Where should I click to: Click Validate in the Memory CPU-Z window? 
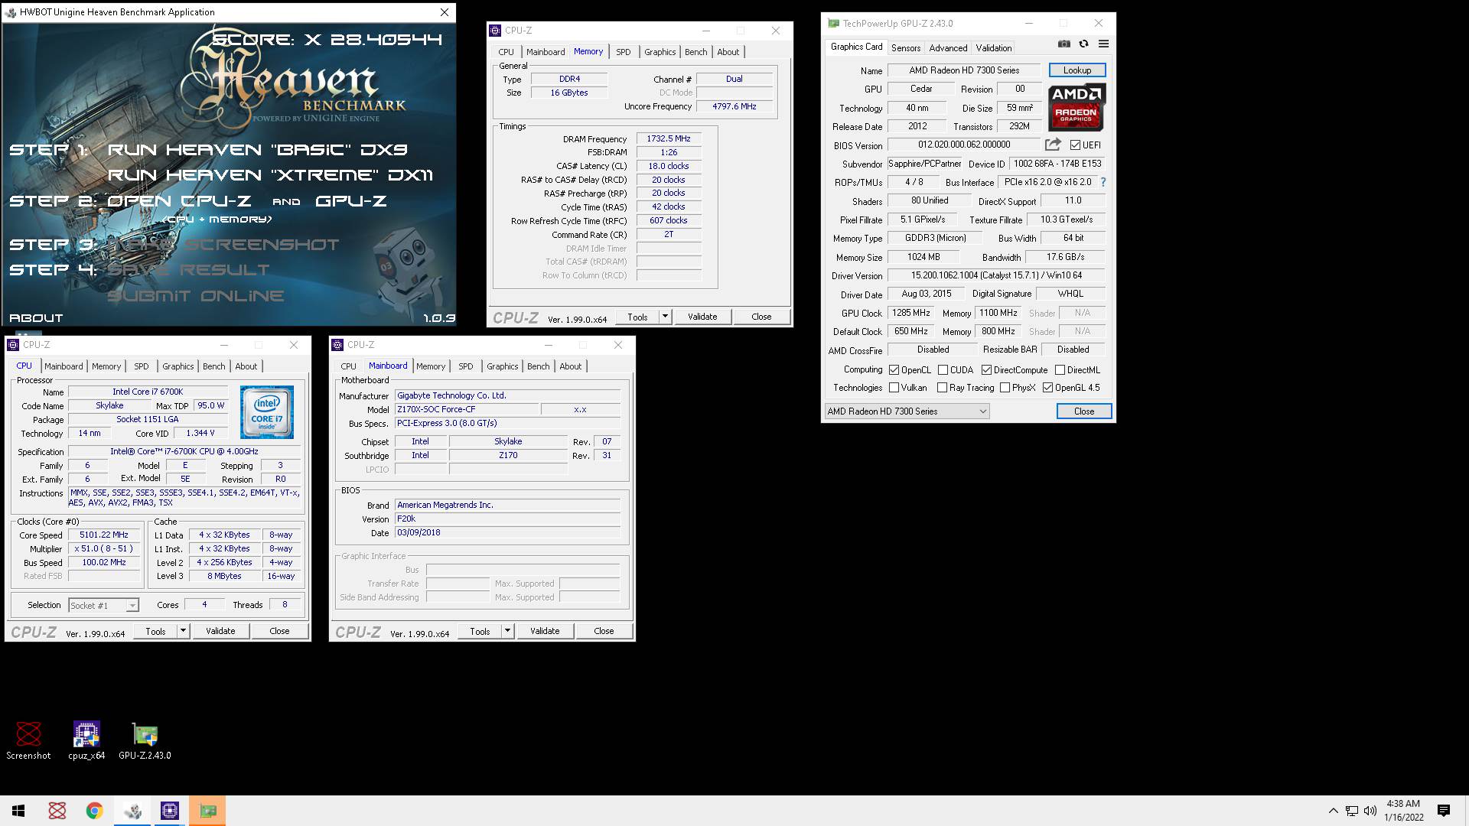(x=702, y=317)
